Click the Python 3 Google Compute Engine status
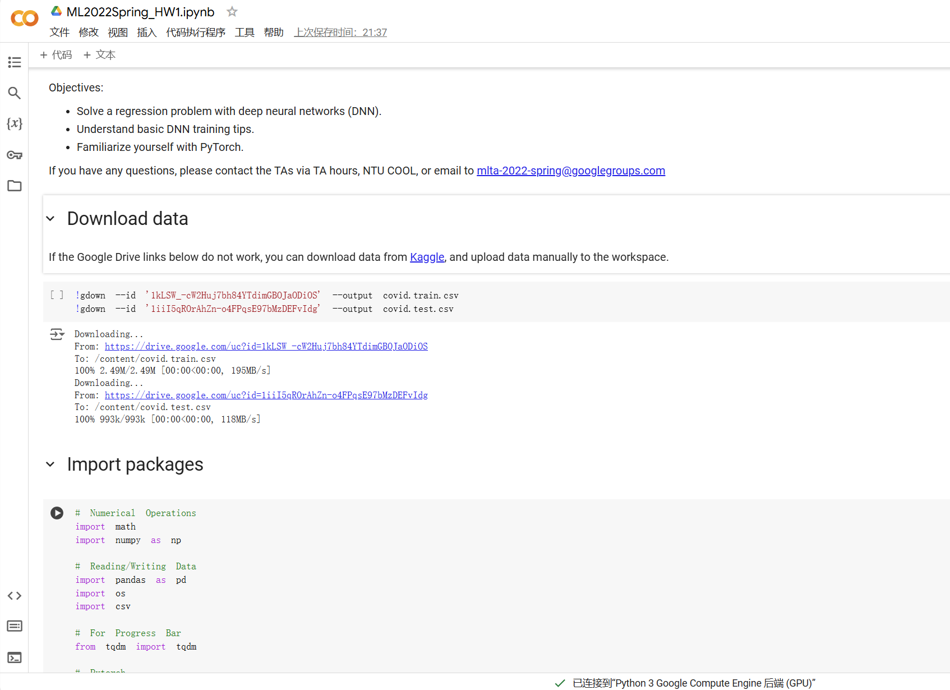Screen dimensions: 950x690 coord(694,683)
